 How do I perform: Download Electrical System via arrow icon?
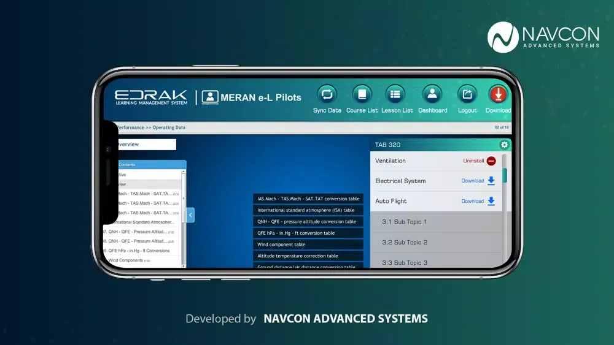[491, 181]
